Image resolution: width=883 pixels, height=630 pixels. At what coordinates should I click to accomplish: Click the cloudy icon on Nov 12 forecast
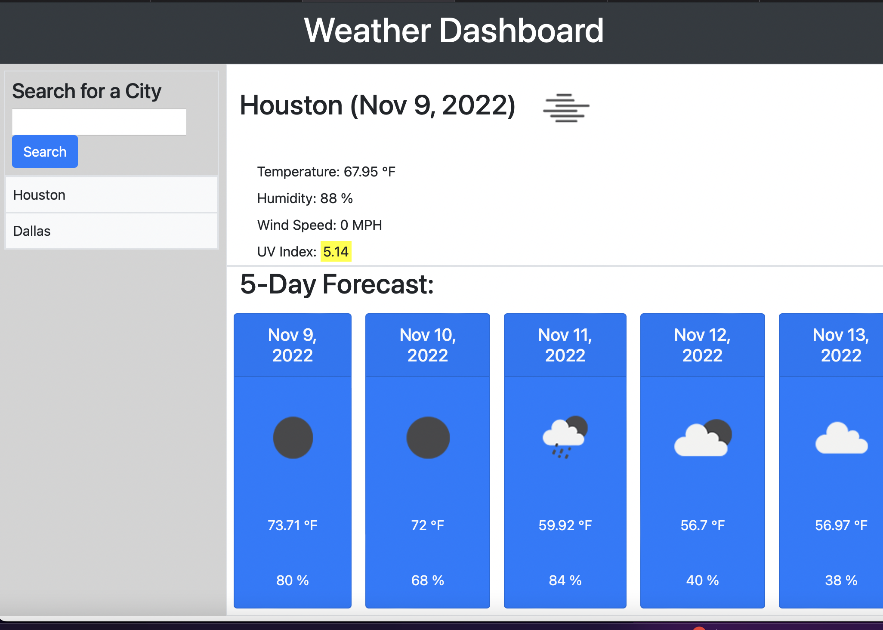tap(702, 437)
